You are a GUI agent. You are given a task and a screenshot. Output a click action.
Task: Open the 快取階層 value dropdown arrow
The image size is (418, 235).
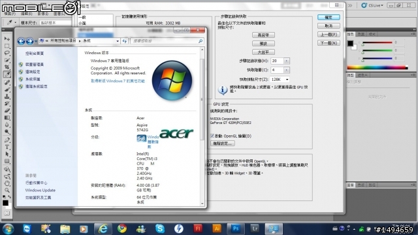287,70
